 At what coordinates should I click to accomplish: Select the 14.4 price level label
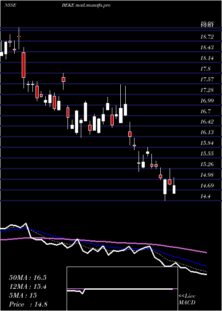tap(206, 196)
